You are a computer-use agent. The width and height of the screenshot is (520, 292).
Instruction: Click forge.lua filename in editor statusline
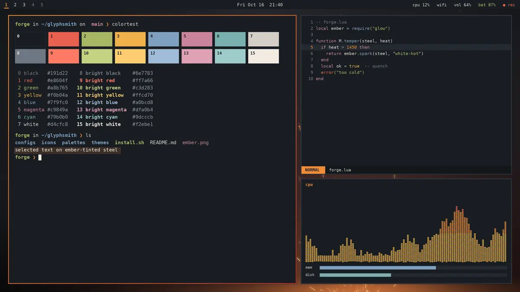click(x=340, y=170)
